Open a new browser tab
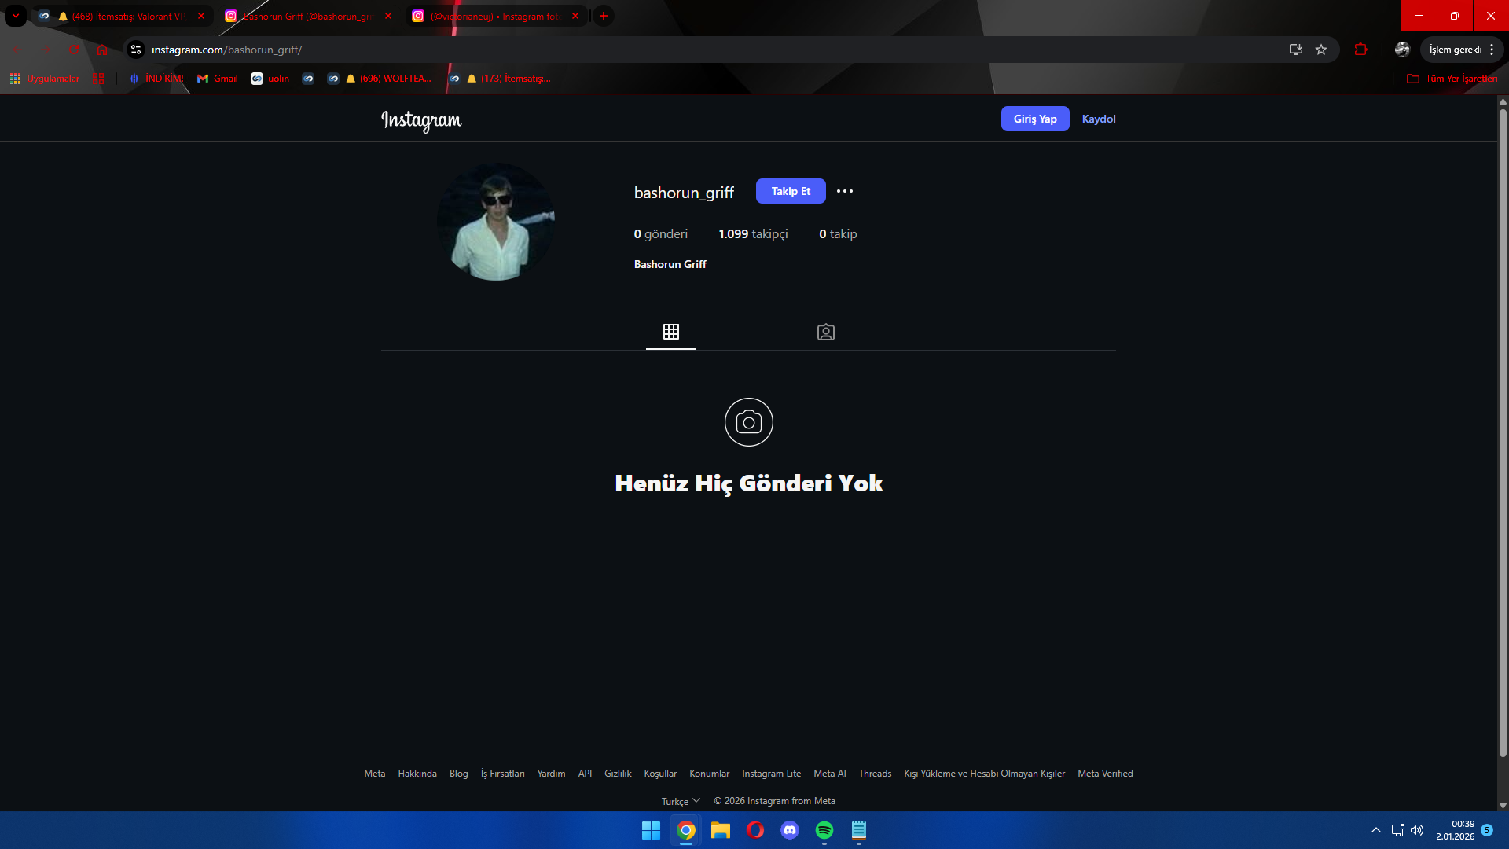This screenshot has height=849, width=1509. (604, 16)
